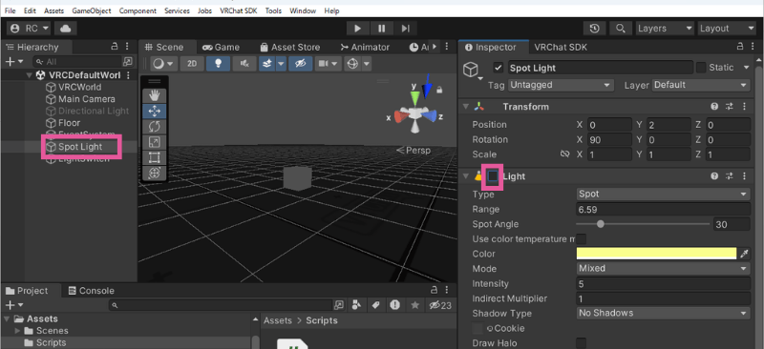
Task: Open Light component preset settings
Action: [730, 176]
